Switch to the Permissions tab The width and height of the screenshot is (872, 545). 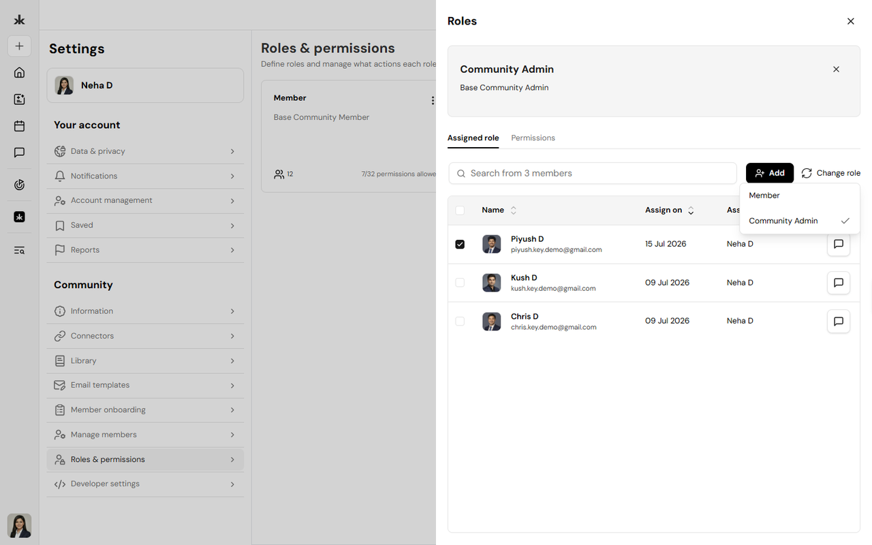(x=533, y=138)
